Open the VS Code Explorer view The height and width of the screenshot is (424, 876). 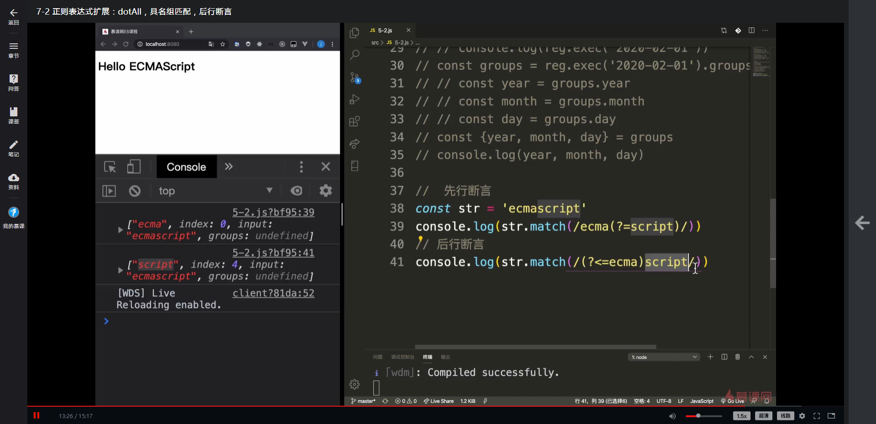[355, 33]
